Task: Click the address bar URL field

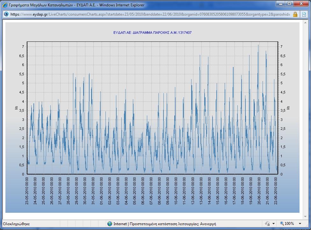Action: [x=150, y=14]
